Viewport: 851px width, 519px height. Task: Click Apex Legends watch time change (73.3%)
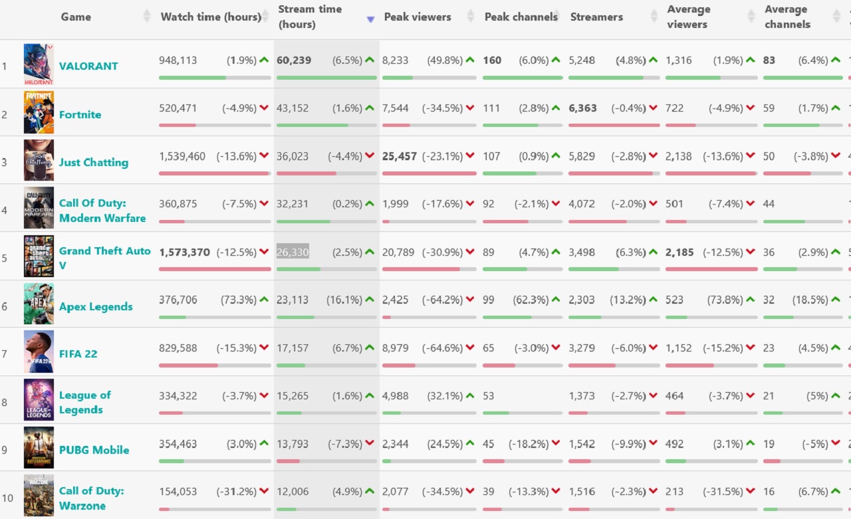(239, 300)
